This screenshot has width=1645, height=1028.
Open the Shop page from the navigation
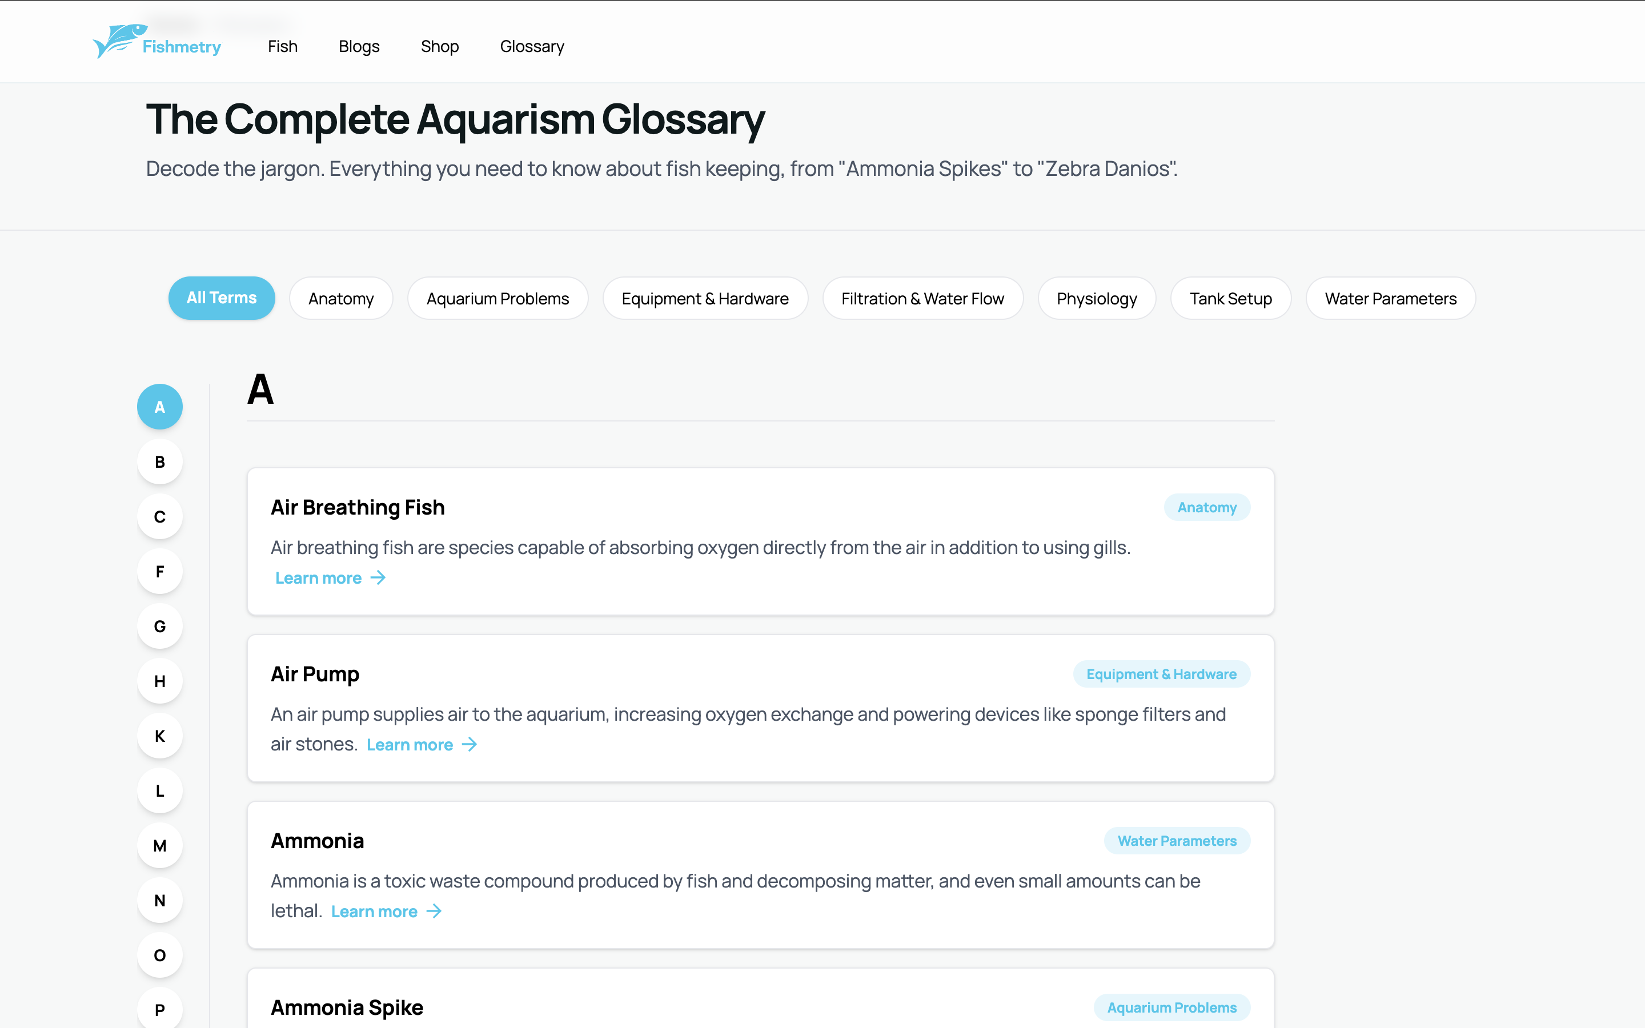(x=439, y=46)
